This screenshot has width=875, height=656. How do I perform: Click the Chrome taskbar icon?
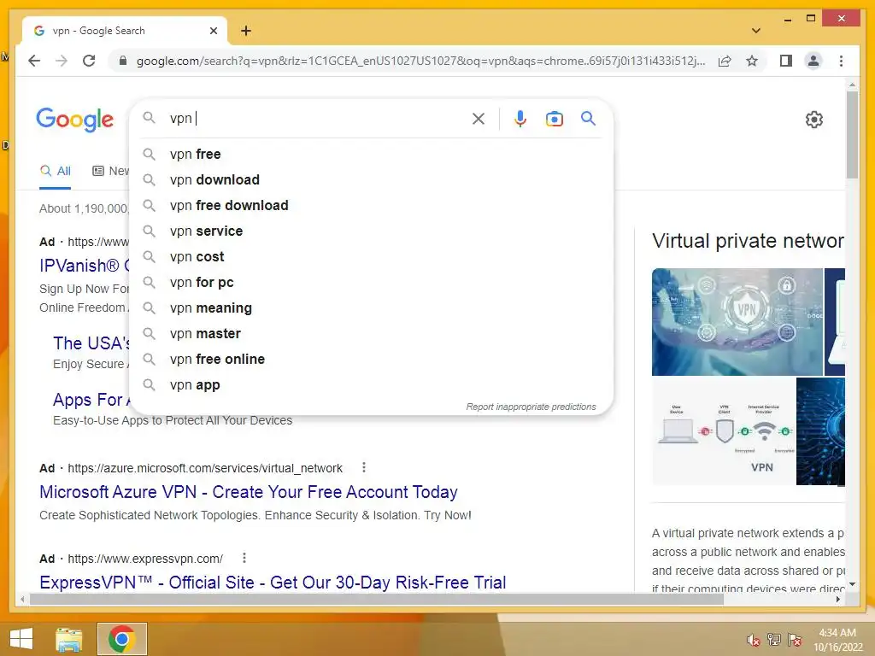click(x=121, y=639)
